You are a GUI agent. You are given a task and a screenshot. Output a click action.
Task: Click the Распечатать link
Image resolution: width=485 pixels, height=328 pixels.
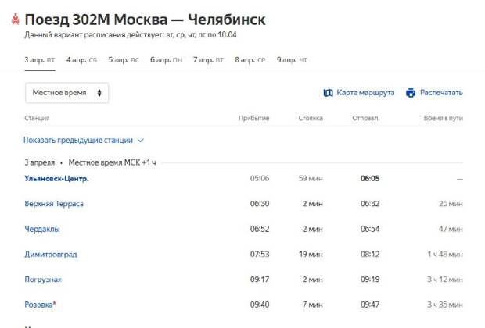441,93
